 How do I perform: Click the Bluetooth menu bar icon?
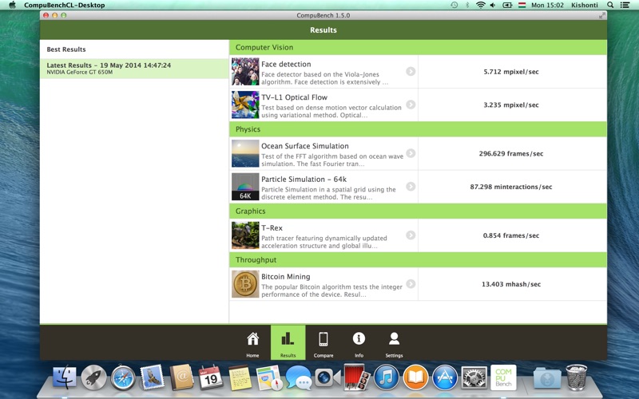[467, 5]
